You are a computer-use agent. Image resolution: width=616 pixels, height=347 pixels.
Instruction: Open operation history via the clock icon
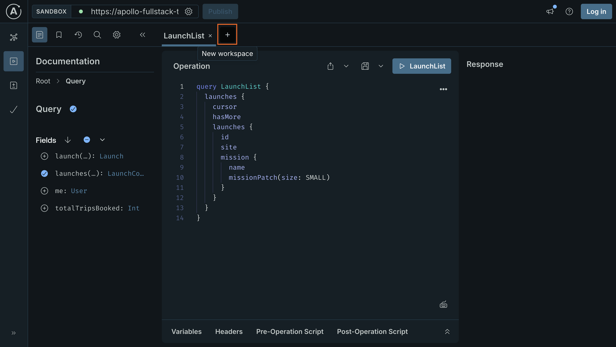coord(78,35)
